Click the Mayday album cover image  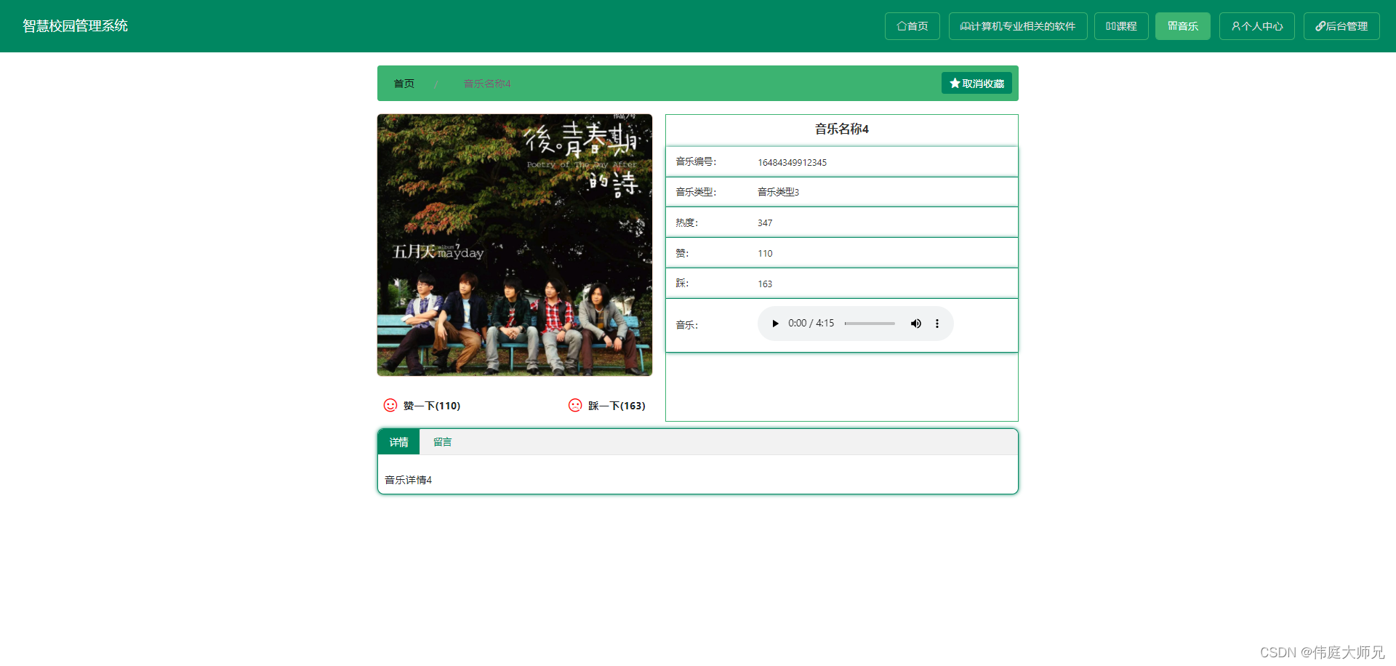(514, 245)
